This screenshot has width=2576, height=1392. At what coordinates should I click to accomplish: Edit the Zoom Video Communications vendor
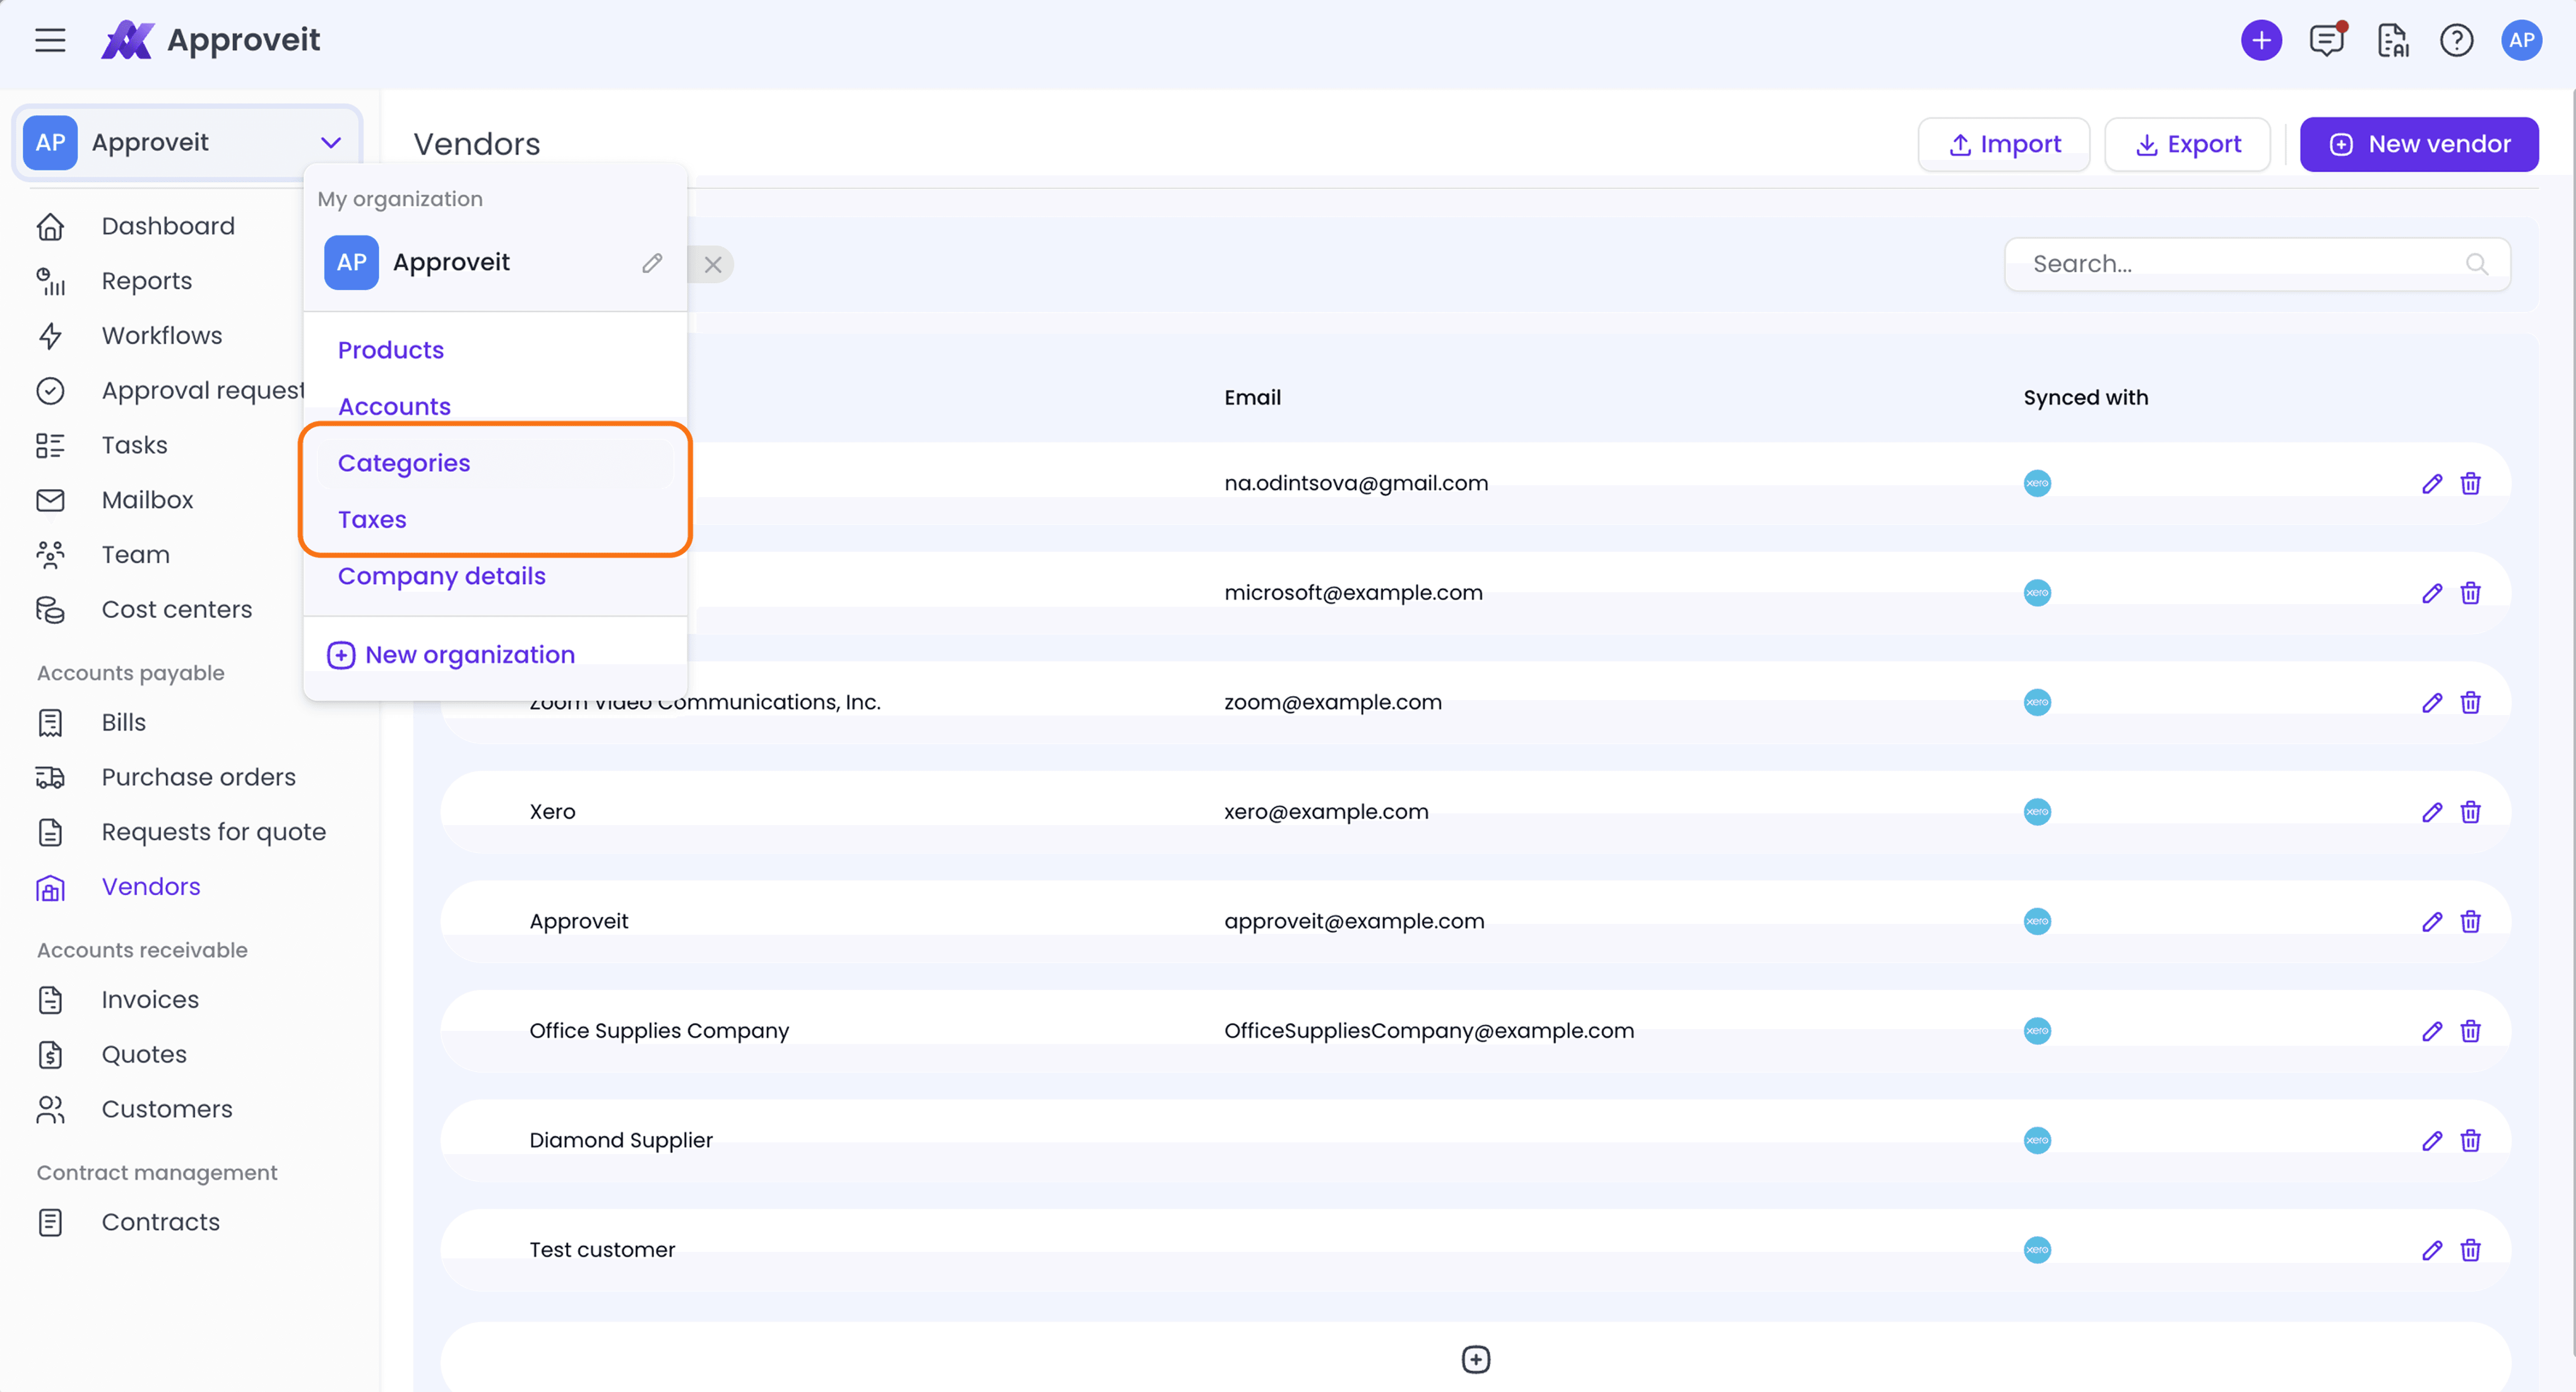click(x=2432, y=703)
